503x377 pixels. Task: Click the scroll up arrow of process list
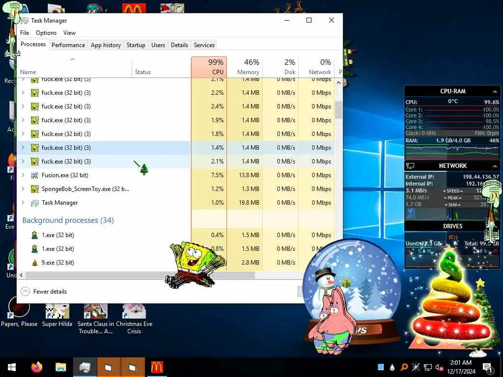tap(338, 82)
